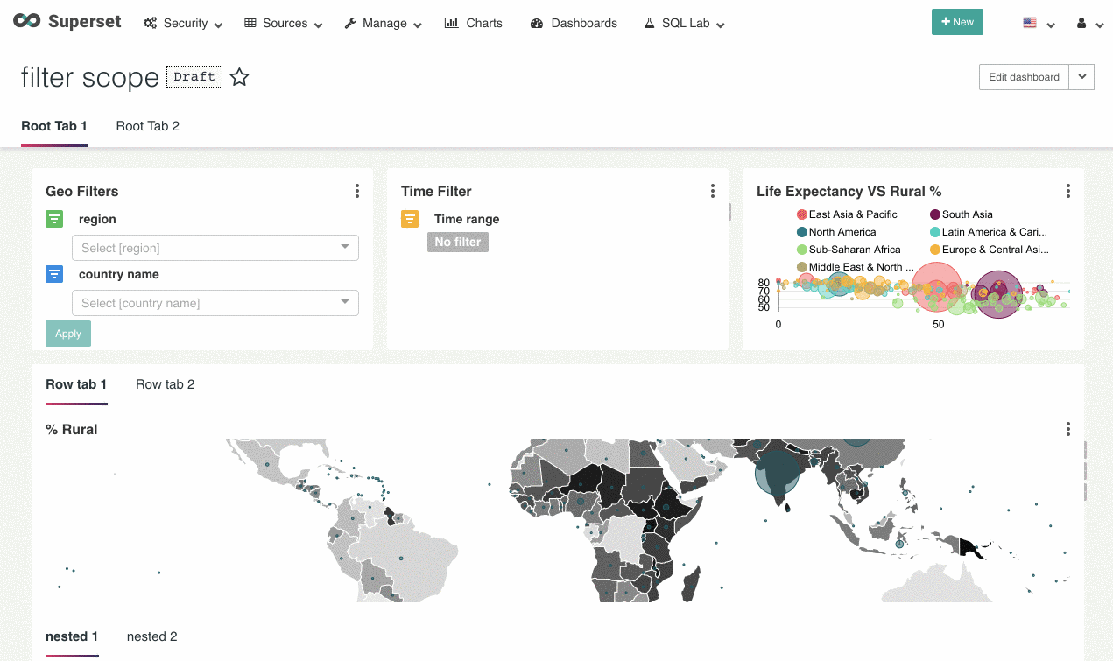
Task: Click the Superset infinity logo
Action: pyautogui.click(x=27, y=22)
